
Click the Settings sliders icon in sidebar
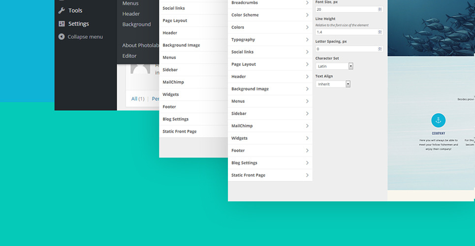(62, 24)
